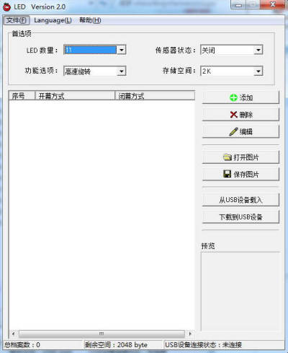Screen dimensions: 288x353
Task: Click the pencil 编辑 icon
Action: 233,131
